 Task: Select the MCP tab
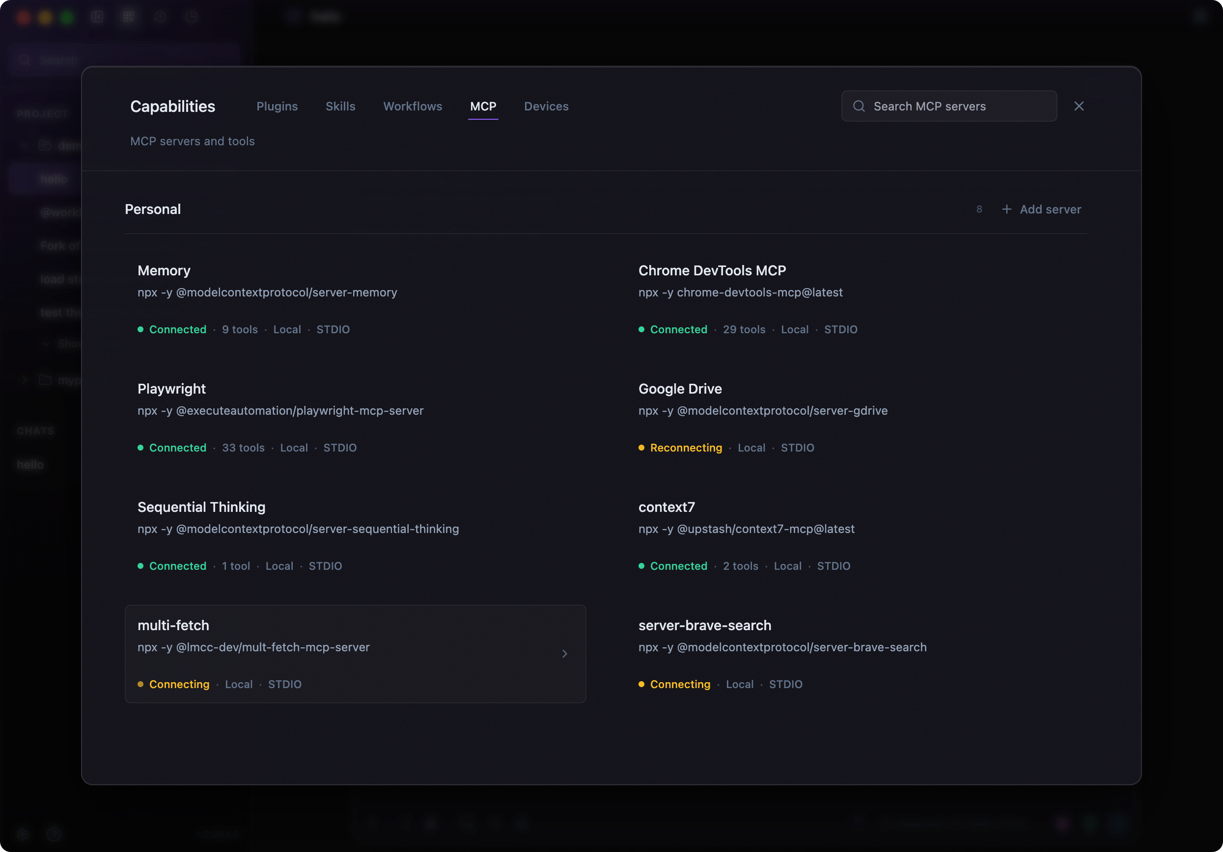click(x=483, y=106)
